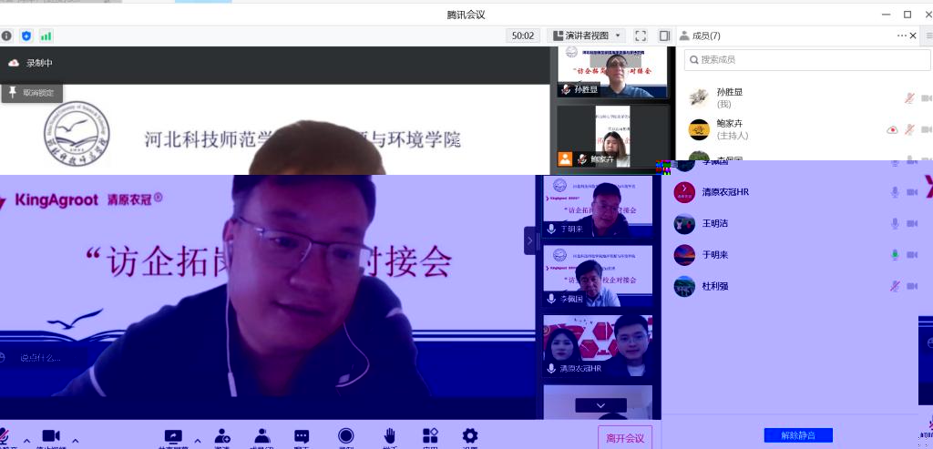Open the apps toolbar icon
Screen dimensions: 933x449
point(430,437)
